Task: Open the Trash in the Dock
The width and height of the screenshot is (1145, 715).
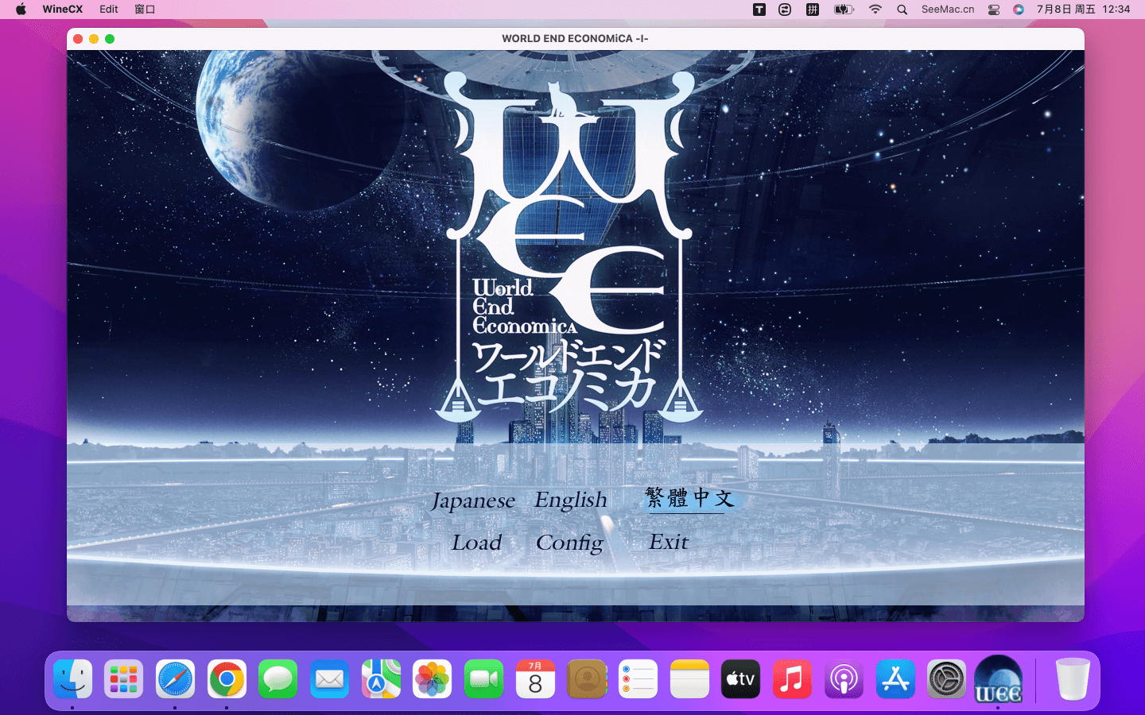Action: [1073, 679]
